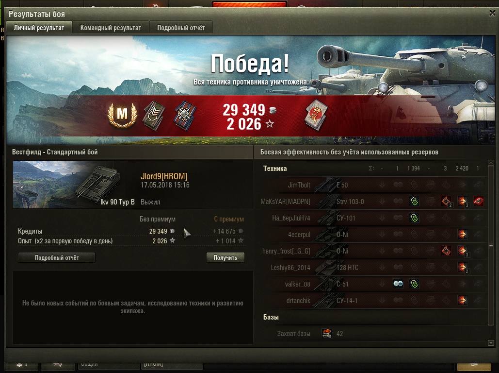Click the Получить premium button
The width and height of the screenshot is (499, 373).
(x=225, y=257)
